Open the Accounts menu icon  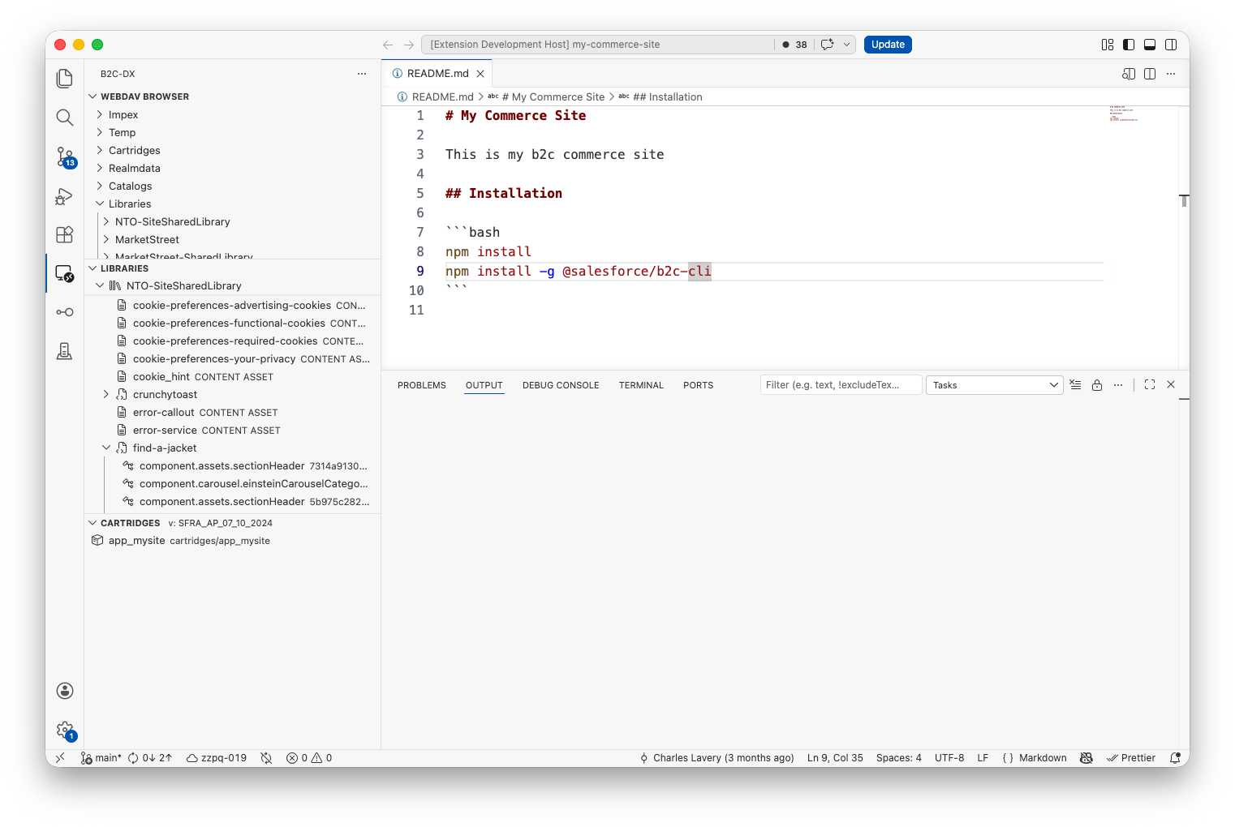pyautogui.click(x=65, y=691)
